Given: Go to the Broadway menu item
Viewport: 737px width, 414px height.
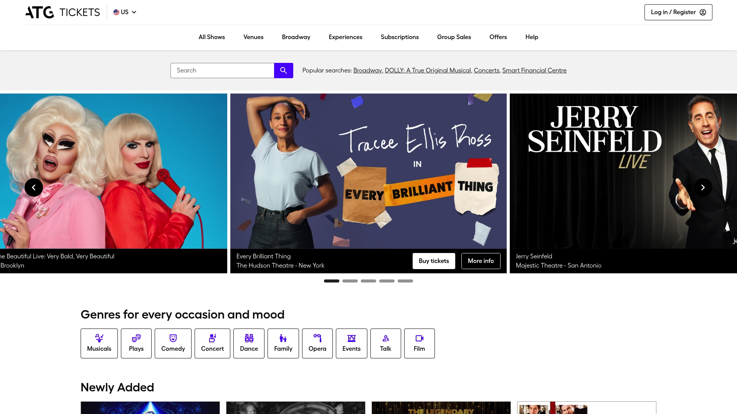Looking at the screenshot, I should click(296, 37).
